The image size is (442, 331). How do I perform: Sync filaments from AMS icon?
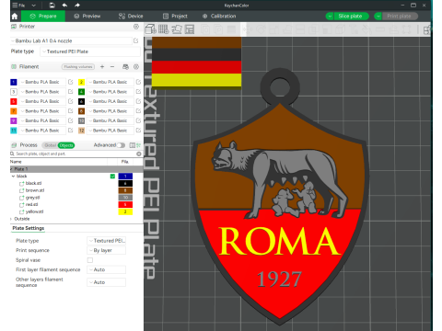pos(125,66)
